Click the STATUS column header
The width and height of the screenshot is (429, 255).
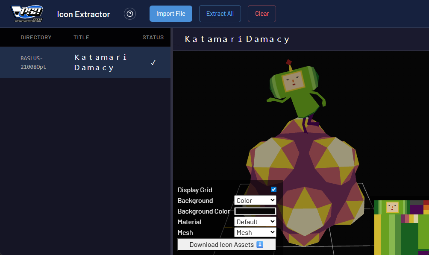point(153,37)
